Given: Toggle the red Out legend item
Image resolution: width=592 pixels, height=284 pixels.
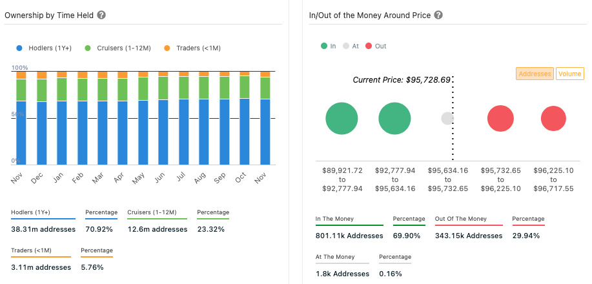Looking at the screenshot, I should [x=375, y=46].
